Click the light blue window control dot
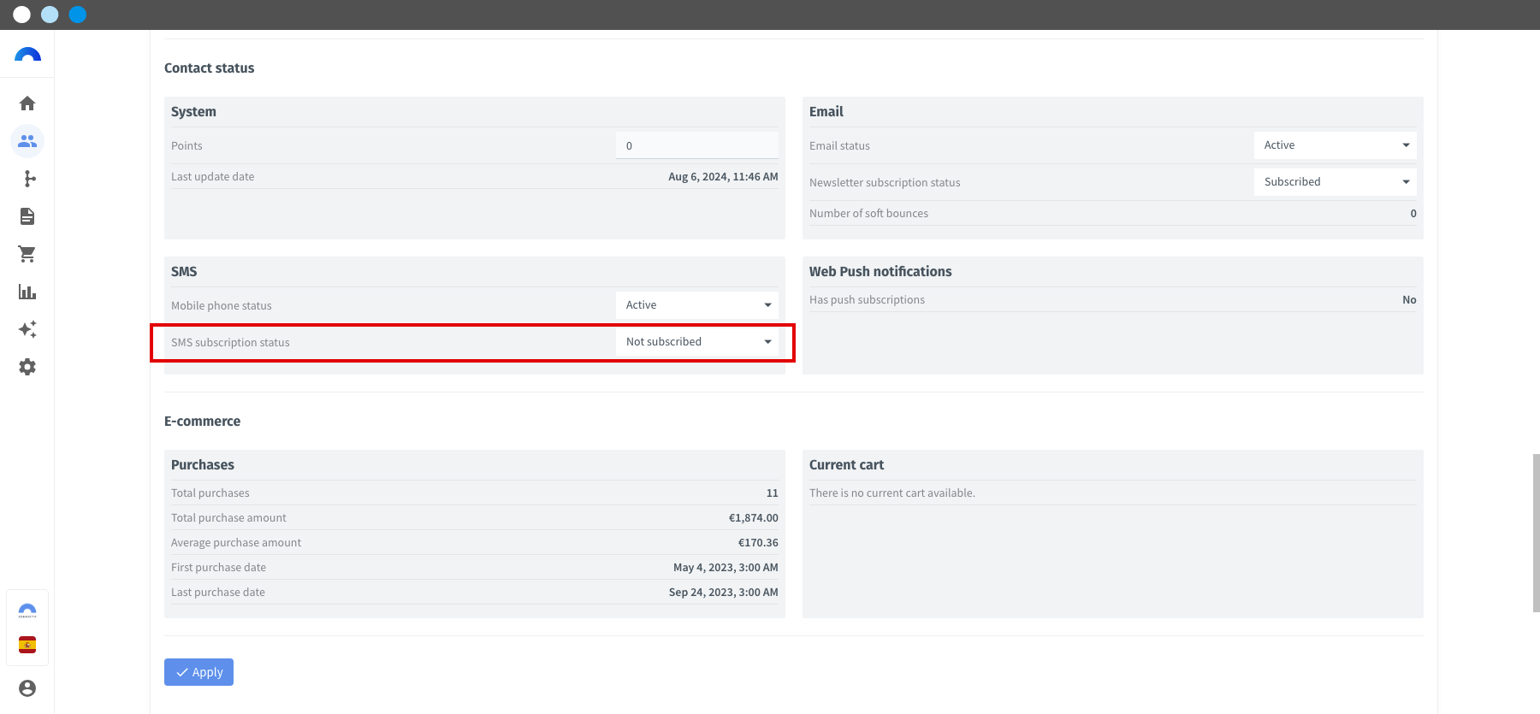Screen dimensions: 1540x714 (50, 15)
